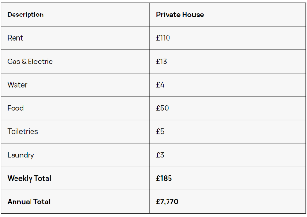The width and height of the screenshot is (307, 217).
Task: Select the £3 laundry value
Action: click(x=160, y=155)
